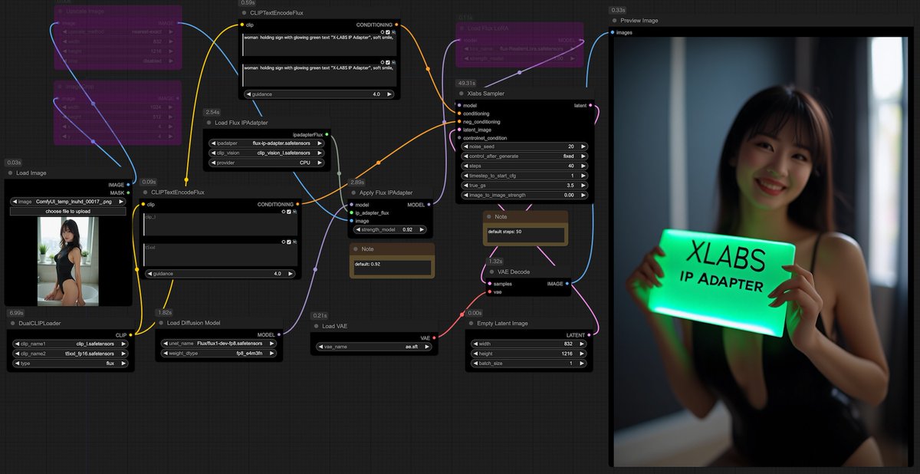Click the t5xxl empty text field
The image size is (920, 474).
click(x=219, y=255)
